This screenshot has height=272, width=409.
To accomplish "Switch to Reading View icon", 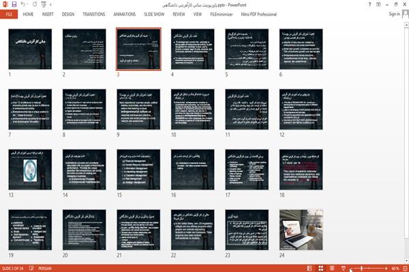I will tap(332, 268).
